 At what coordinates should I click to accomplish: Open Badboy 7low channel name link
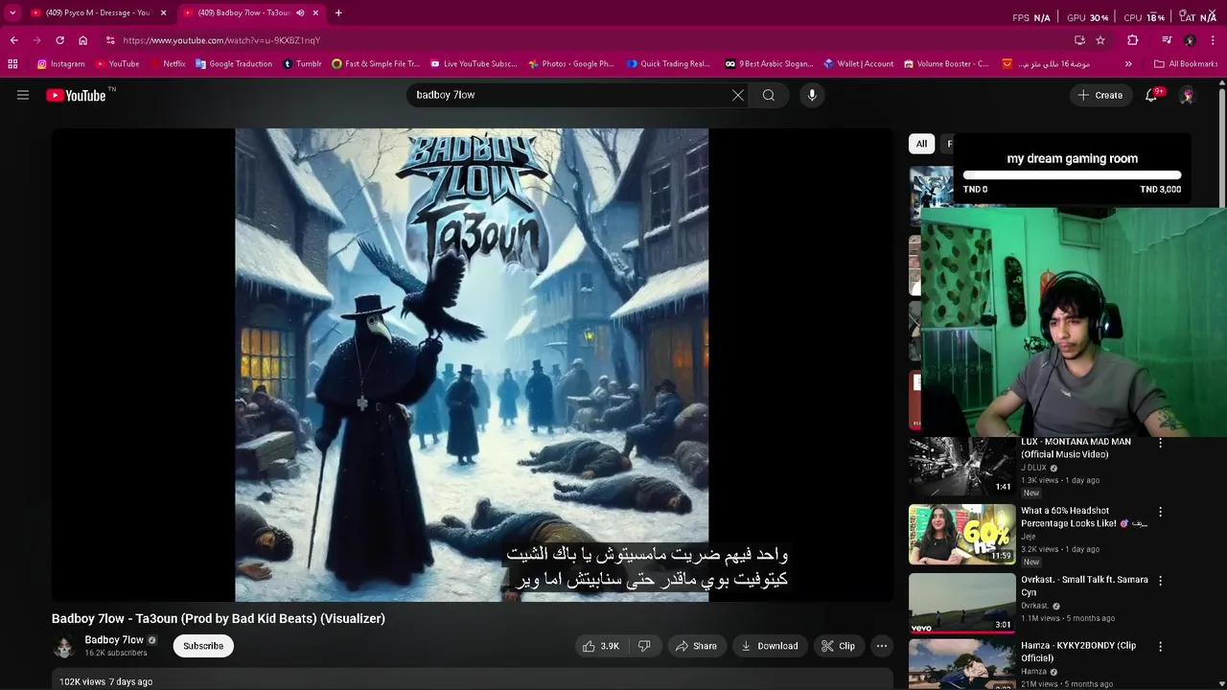click(114, 640)
